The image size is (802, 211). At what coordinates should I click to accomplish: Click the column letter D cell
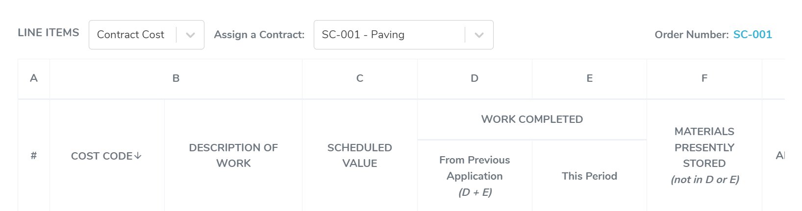[x=475, y=78]
